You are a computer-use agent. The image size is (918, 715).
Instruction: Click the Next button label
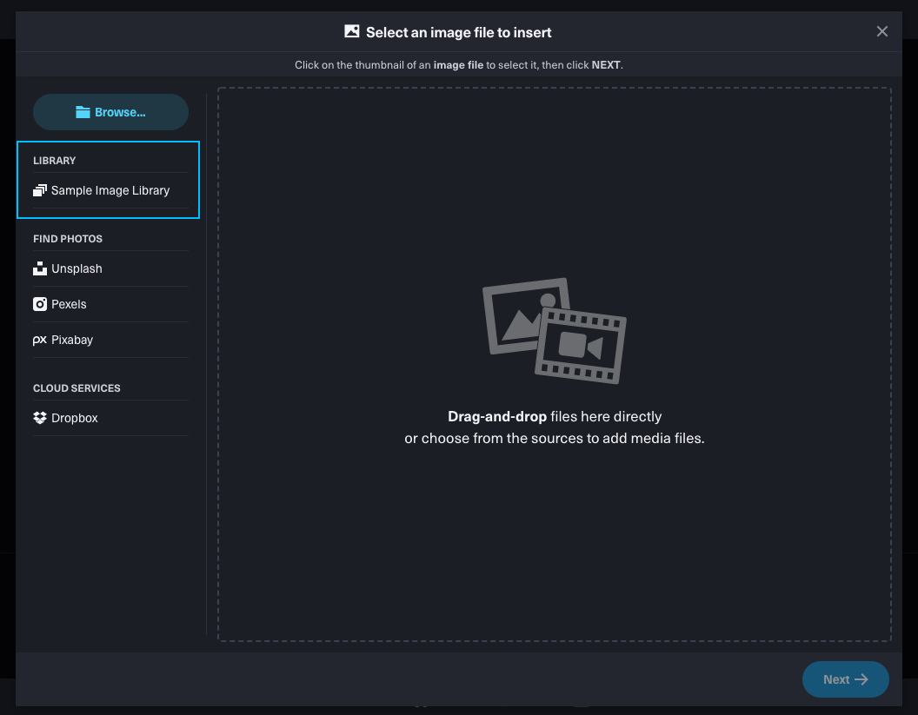tap(836, 679)
